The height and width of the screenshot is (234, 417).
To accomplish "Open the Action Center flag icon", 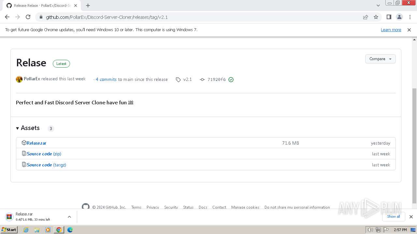I will (x=386, y=230).
